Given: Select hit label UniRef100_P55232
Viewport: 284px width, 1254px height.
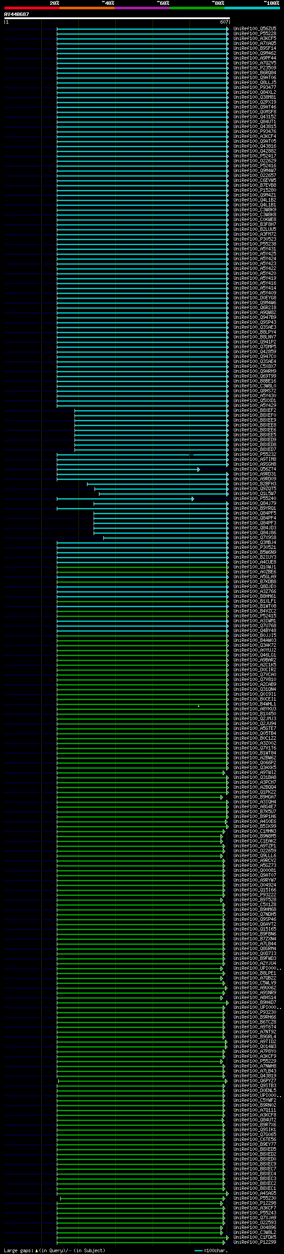Looking at the screenshot, I should tap(255, 454).
